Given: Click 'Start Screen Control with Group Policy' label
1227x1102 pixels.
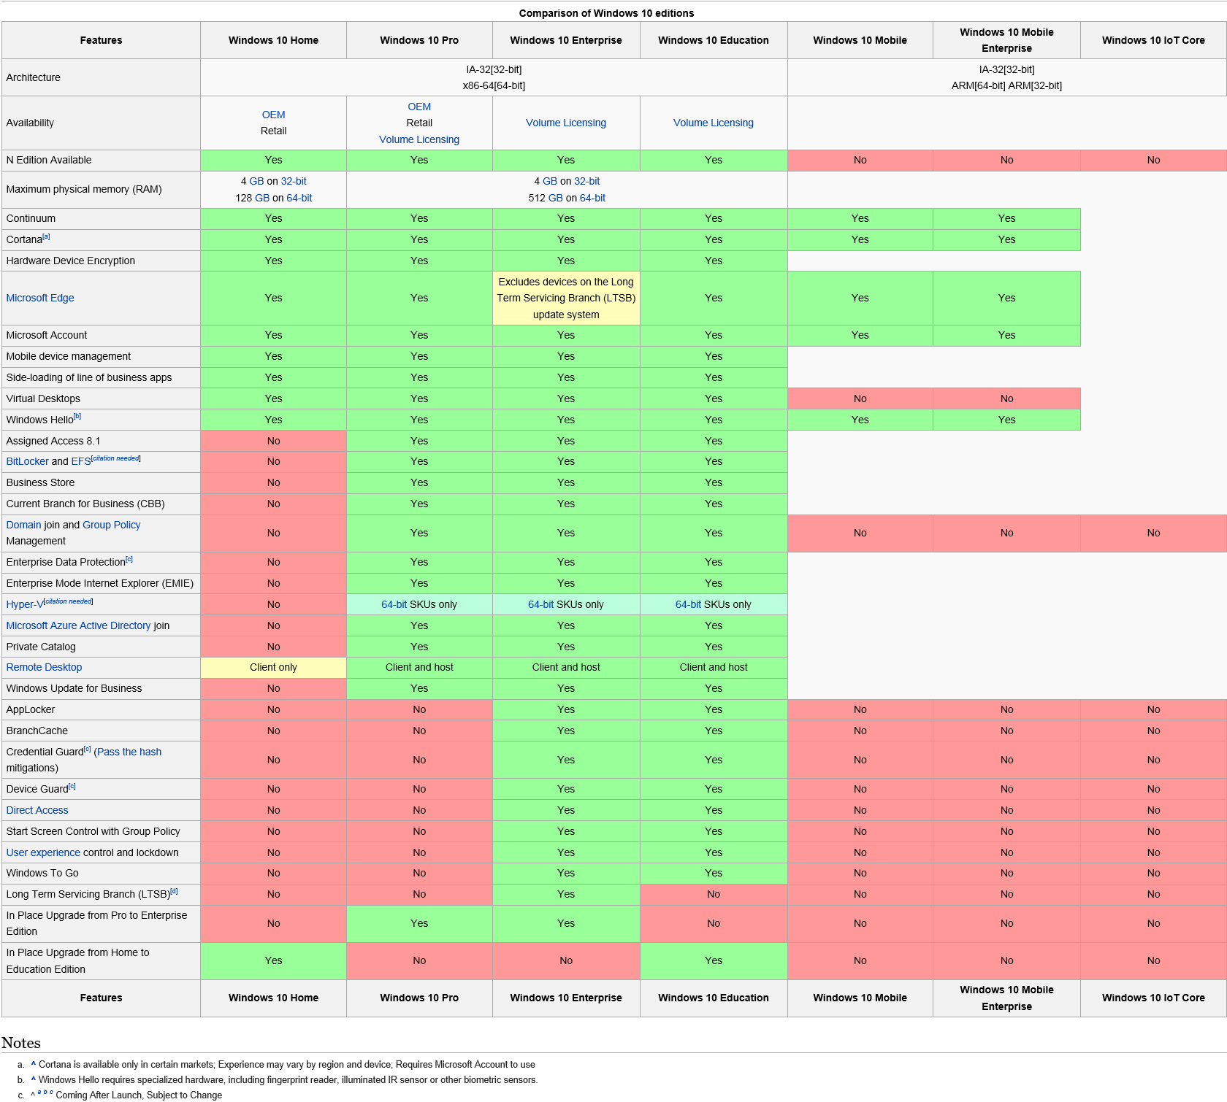Looking at the screenshot, I should click(93, 831).
